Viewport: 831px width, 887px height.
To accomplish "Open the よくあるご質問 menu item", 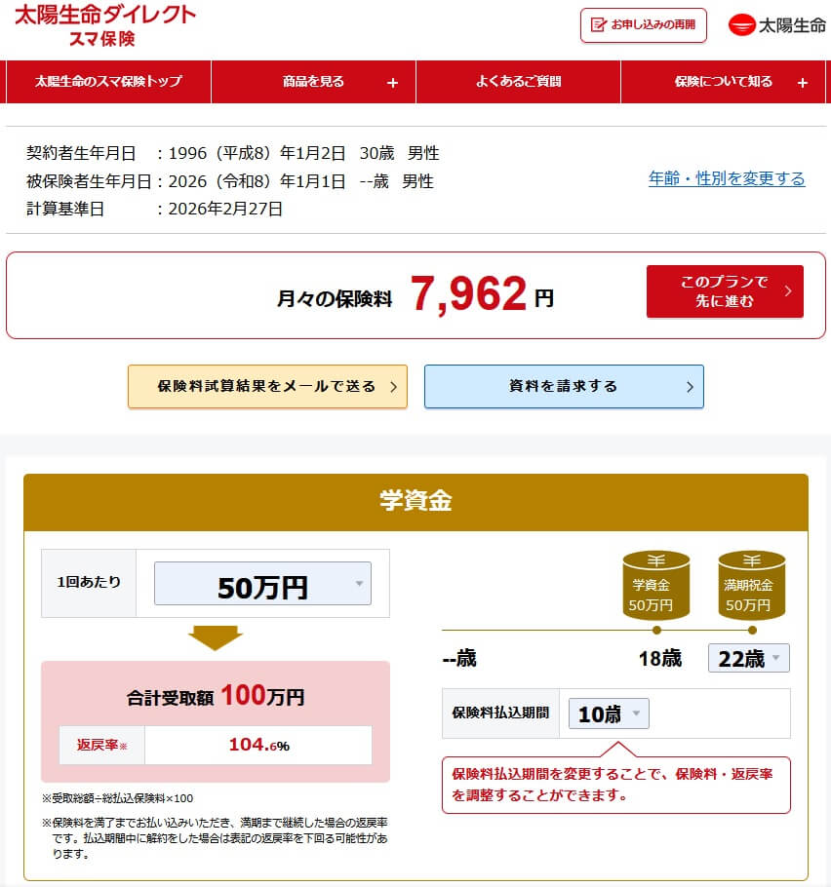I will tap(518, 82).
